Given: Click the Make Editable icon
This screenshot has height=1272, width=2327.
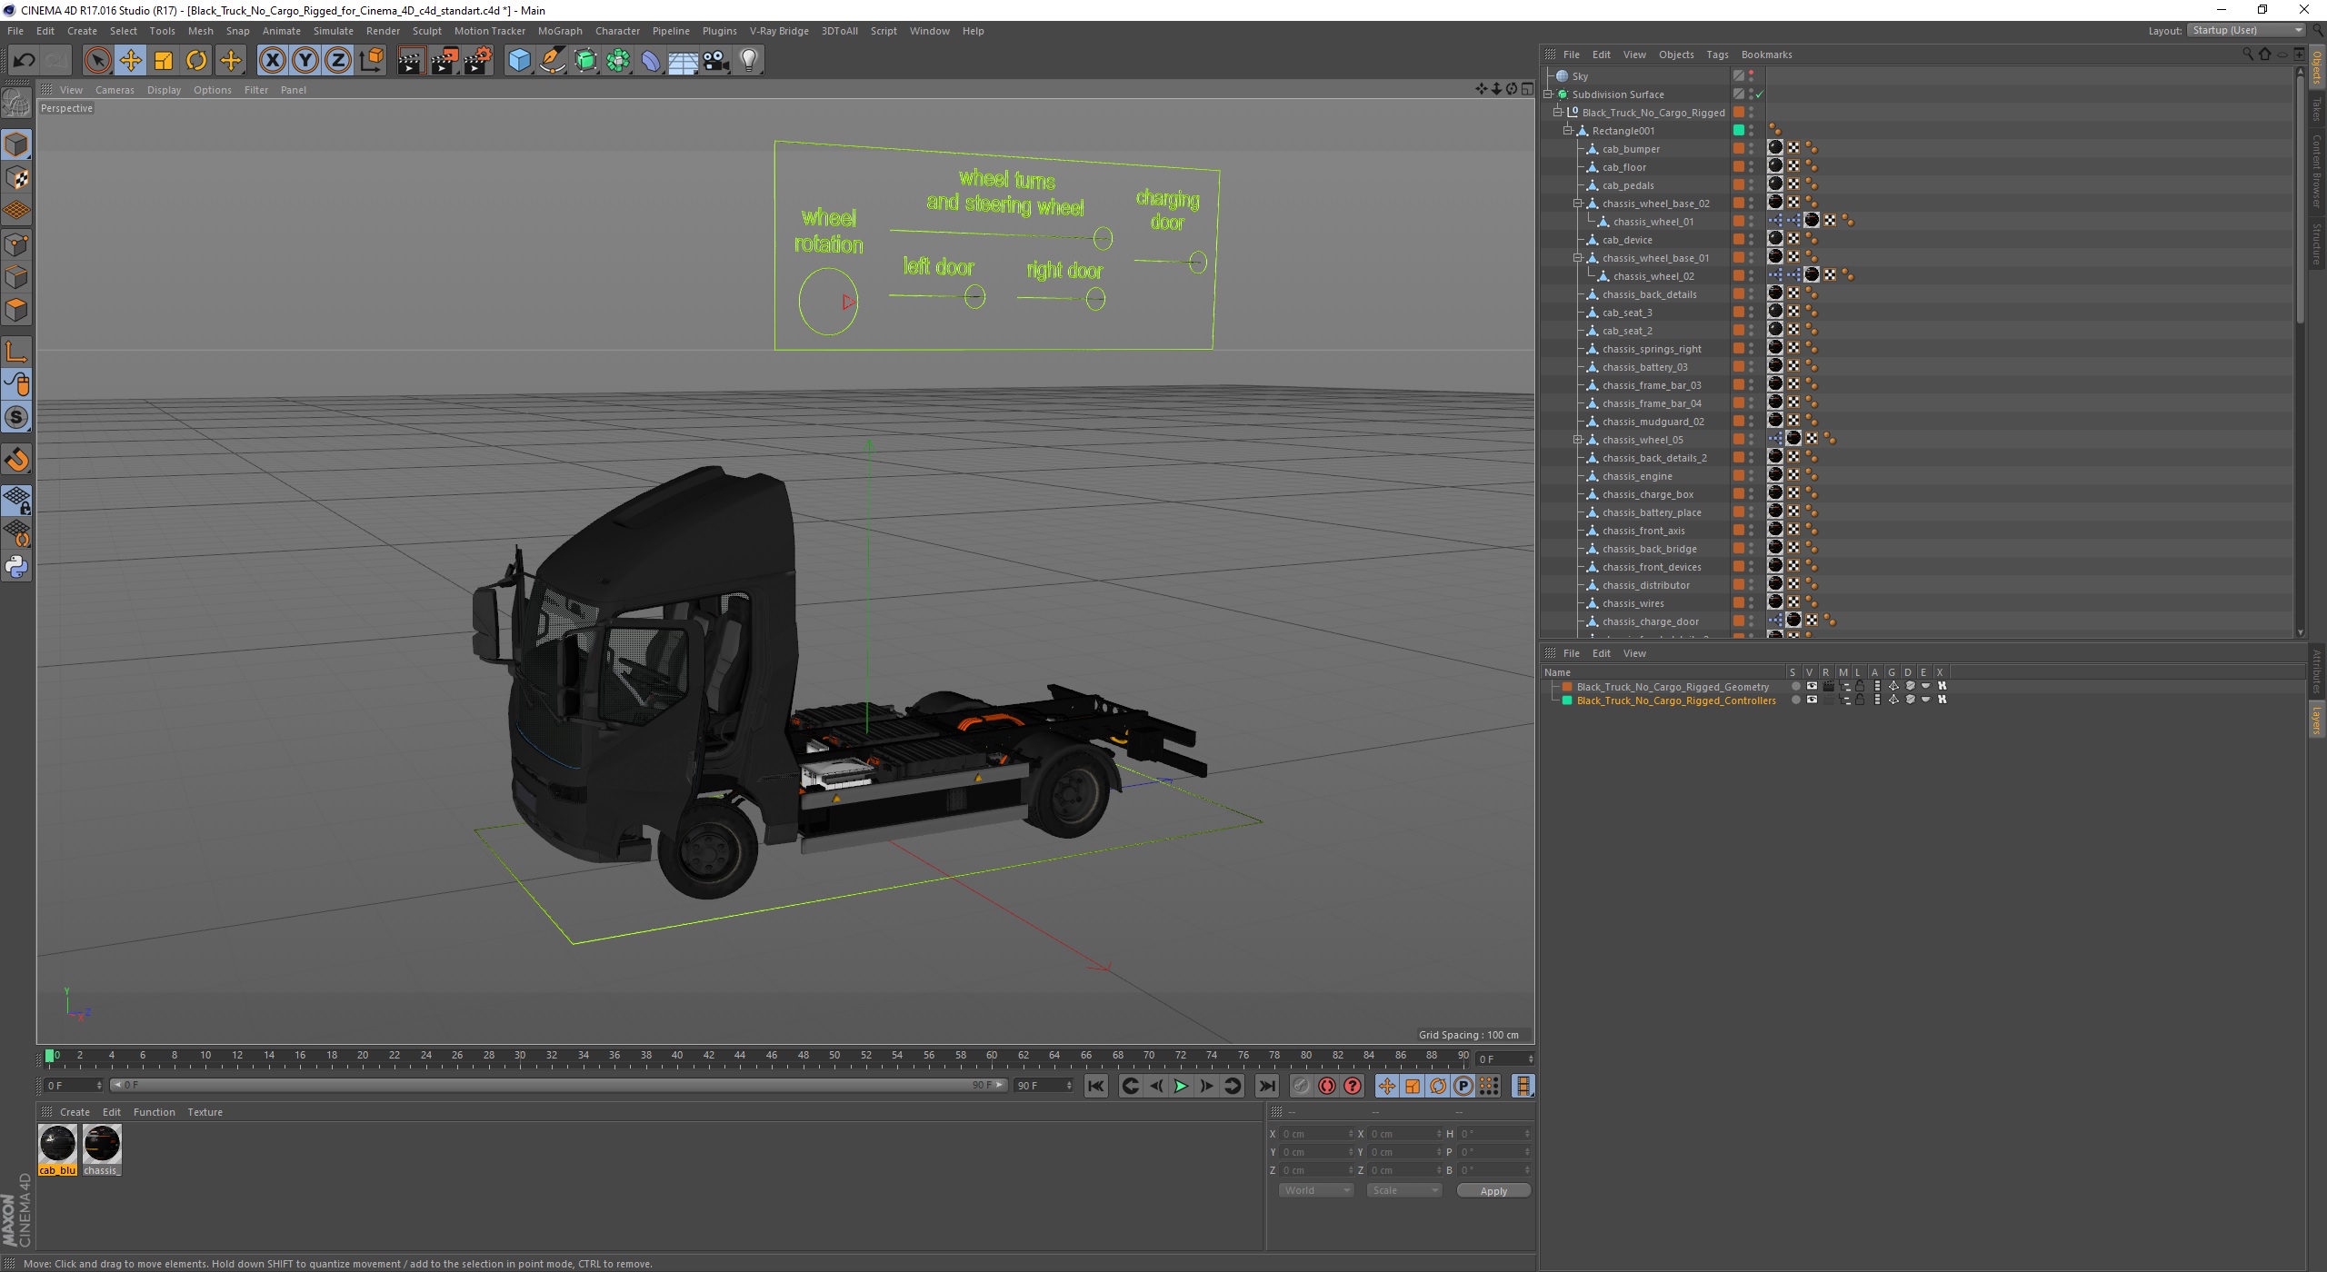Looking at the screenshot, I should [x=16, y=104].
